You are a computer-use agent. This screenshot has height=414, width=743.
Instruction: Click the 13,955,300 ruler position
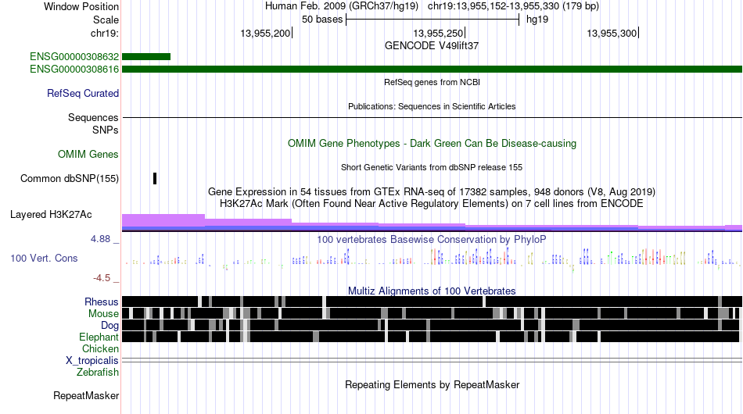(x=612, y=33)
